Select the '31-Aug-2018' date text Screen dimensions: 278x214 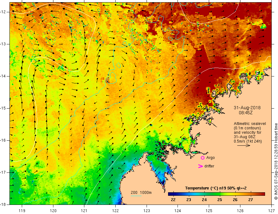click(247, 108)
